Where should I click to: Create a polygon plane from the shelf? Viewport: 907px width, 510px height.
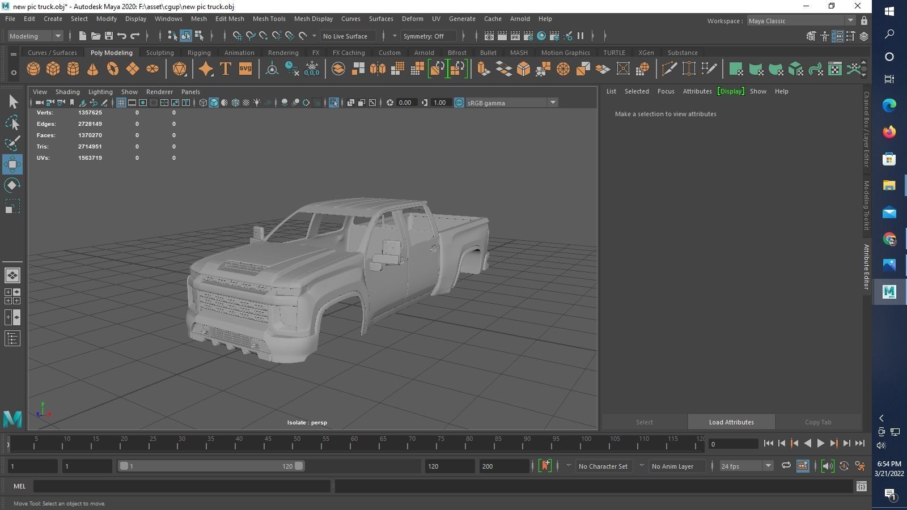(133, 69)
